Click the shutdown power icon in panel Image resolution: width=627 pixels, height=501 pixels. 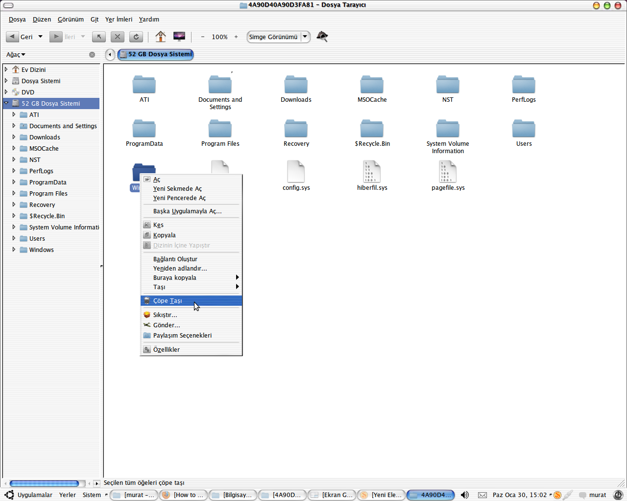coord(618,495)
